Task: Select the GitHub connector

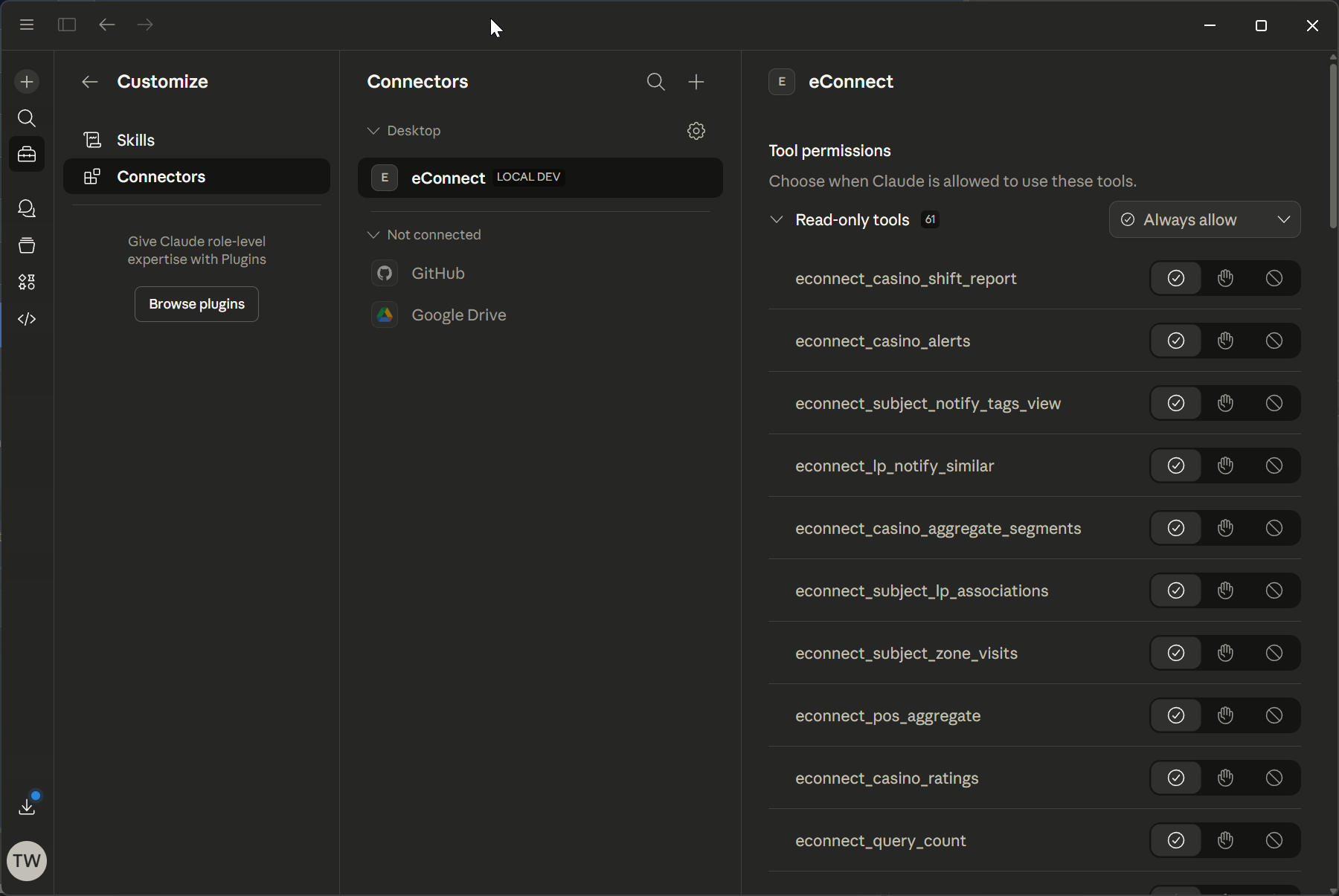Action: pyautogui.click(x=438, y=273)
